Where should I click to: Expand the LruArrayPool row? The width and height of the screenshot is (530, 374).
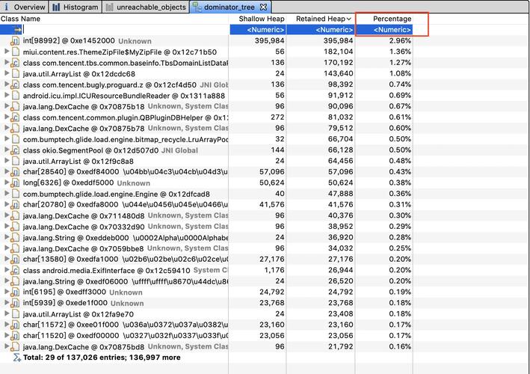(x=7, y=138)
